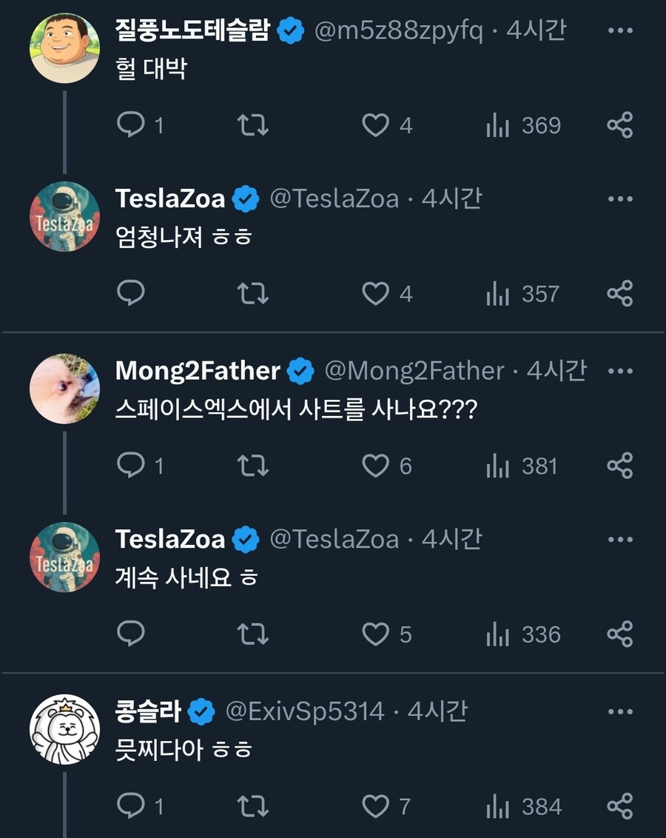Open more options on "엄청나져 ㅎㅎ" reply
Viewport: 666px width, 838px height.
coord(620,199)
